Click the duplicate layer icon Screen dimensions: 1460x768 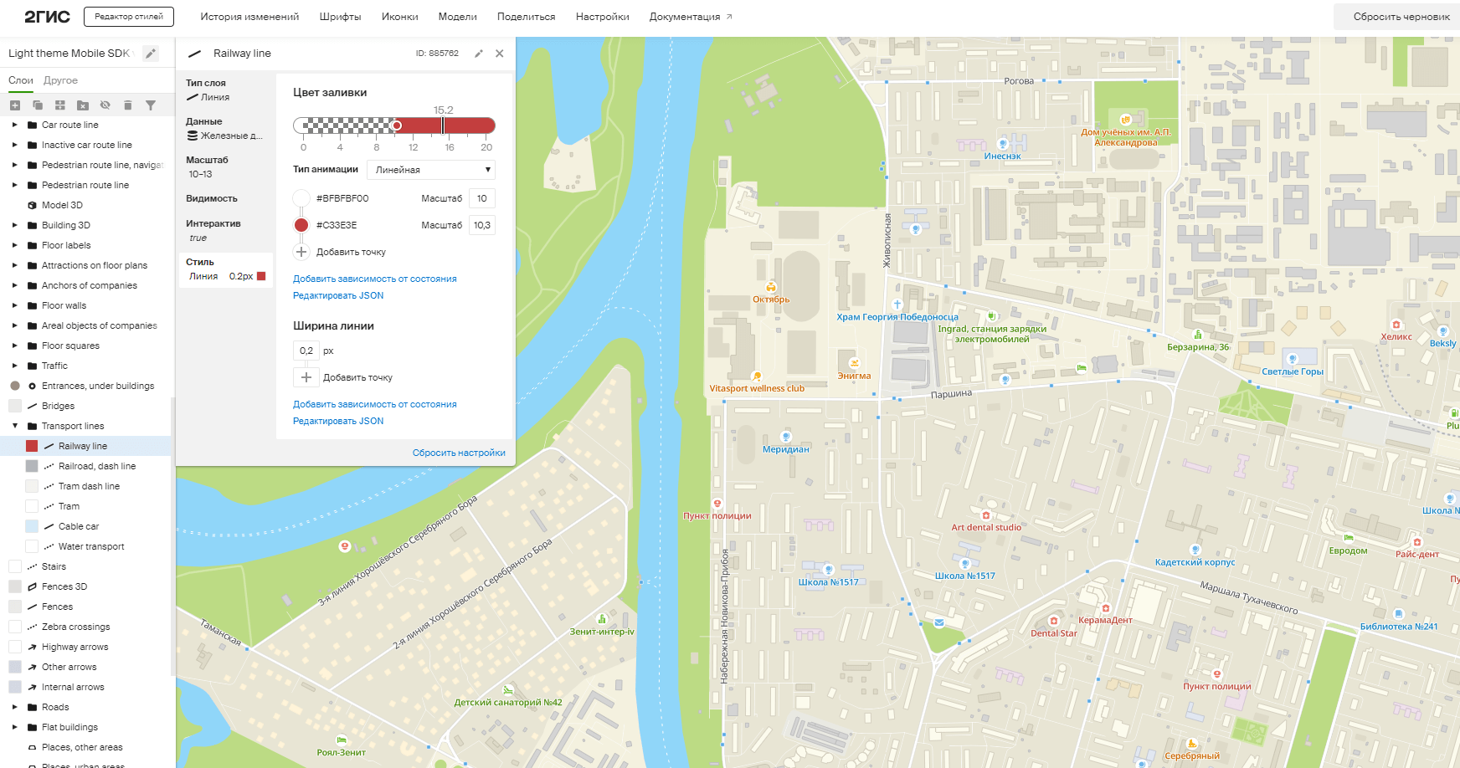pos(38,105)
